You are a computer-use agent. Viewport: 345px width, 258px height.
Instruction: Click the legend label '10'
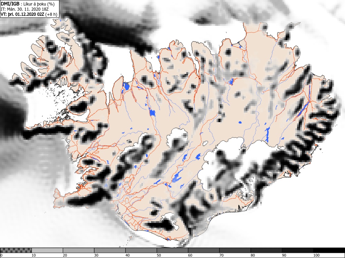coord(34,255)
